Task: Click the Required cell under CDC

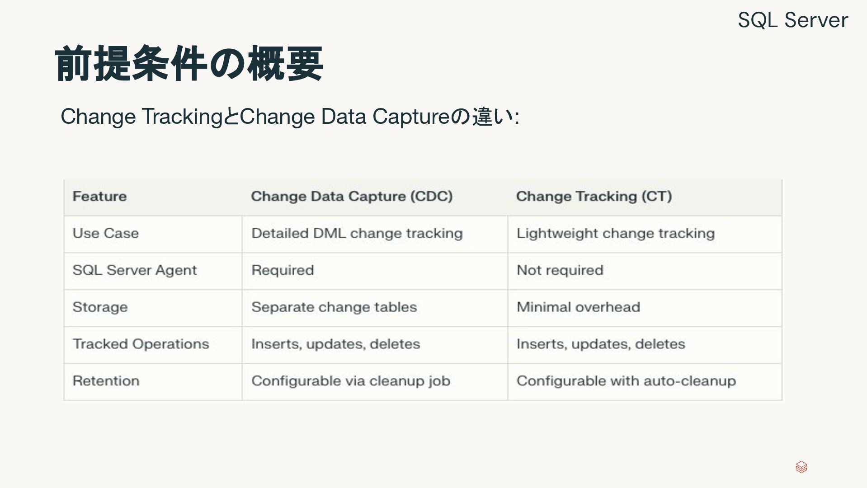Action: [283, 270]
